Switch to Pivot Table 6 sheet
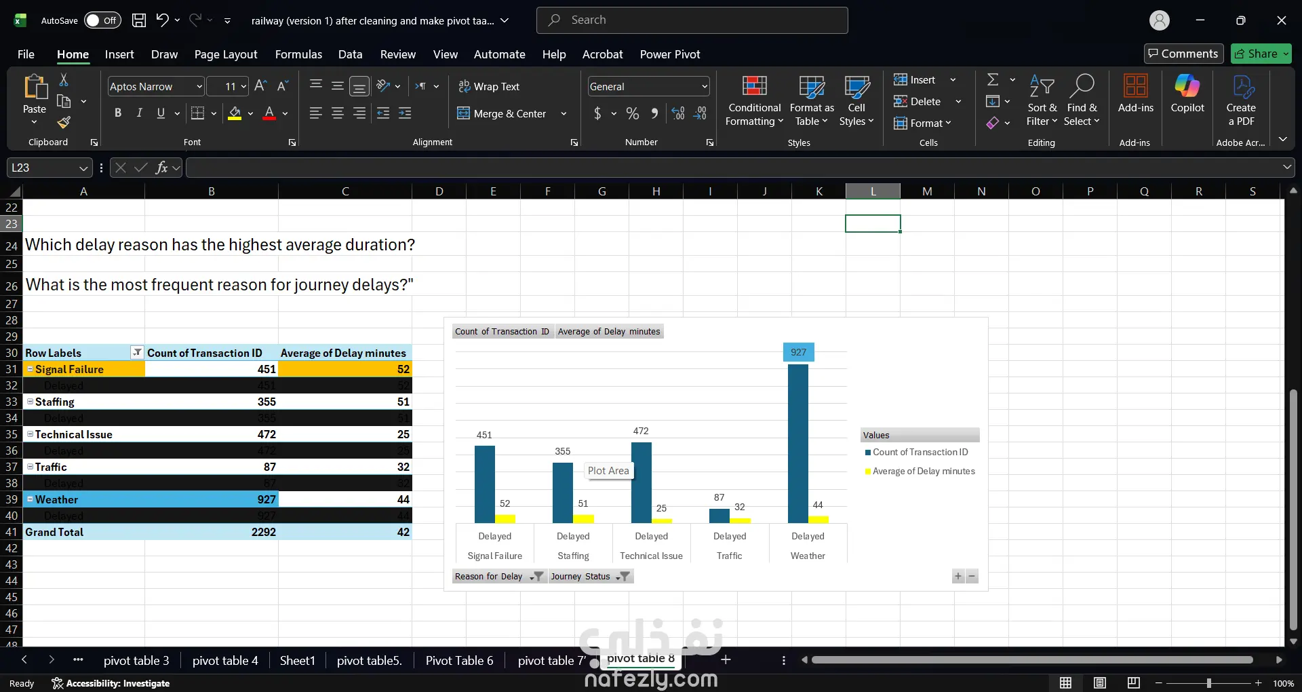The height and width of the screenshot is (692, 1302). point(459,660)
